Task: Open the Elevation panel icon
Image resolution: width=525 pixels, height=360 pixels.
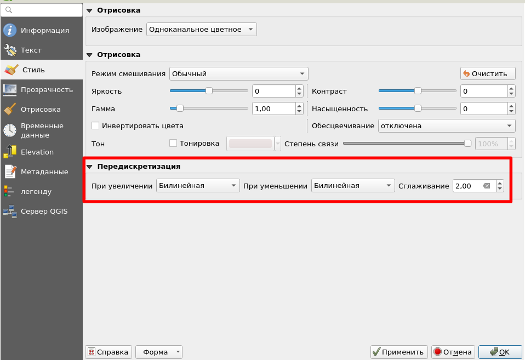Action: pos(10,152)
